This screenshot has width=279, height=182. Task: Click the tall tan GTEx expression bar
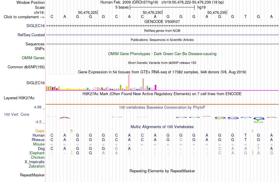click(143, 84)
